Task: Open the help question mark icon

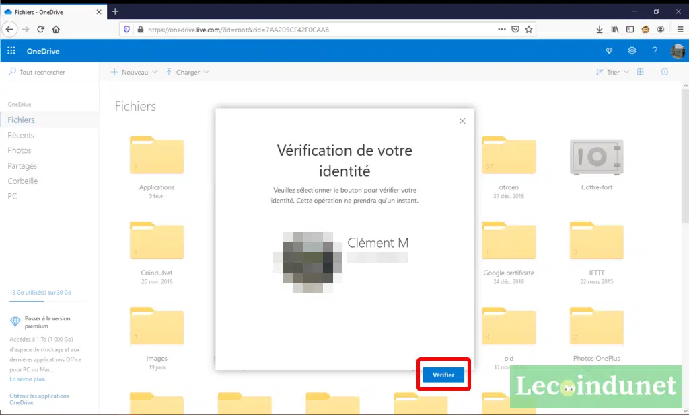Action: 655,51
